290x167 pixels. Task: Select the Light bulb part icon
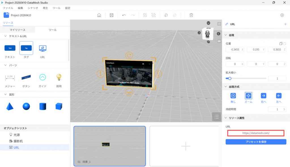(x=59, y=77)
